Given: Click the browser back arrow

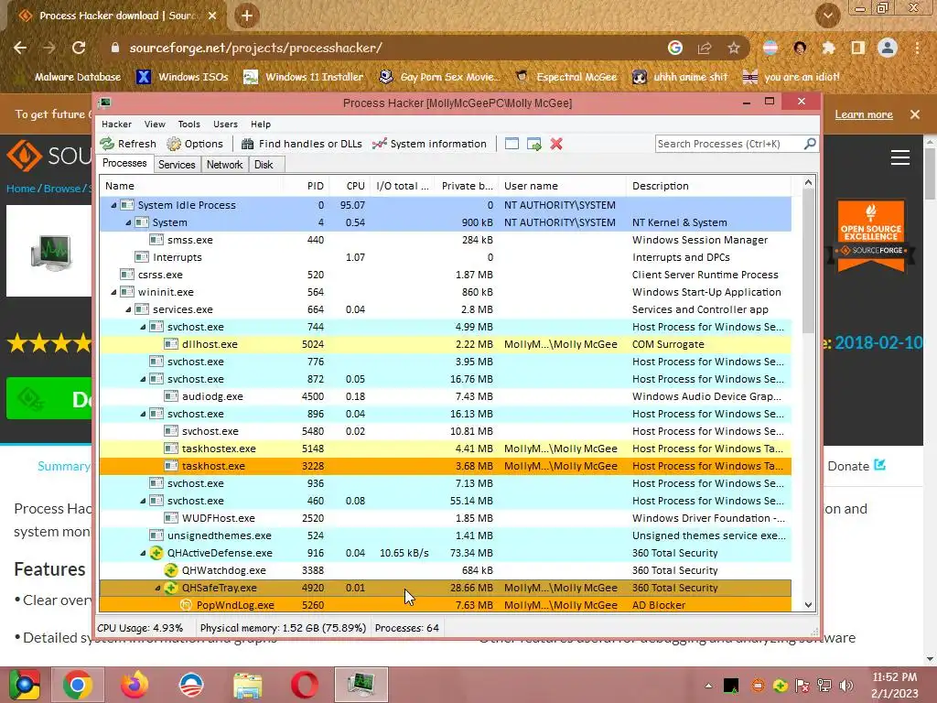Looking at the screenshot, I should click(20, 48).
